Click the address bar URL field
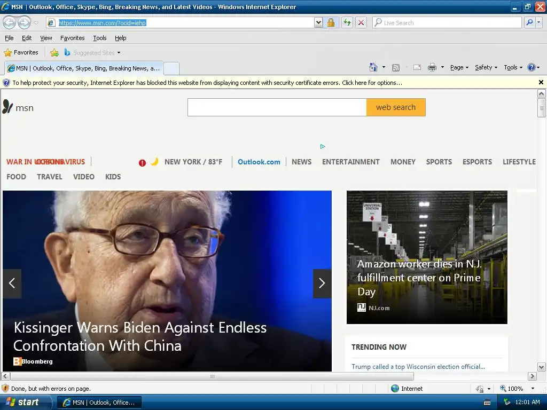 coord(181,22)
